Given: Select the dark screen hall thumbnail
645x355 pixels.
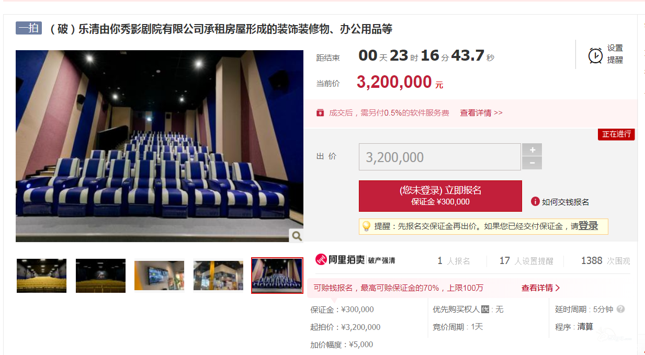Looking at the screenshot, I should point(100,276).
